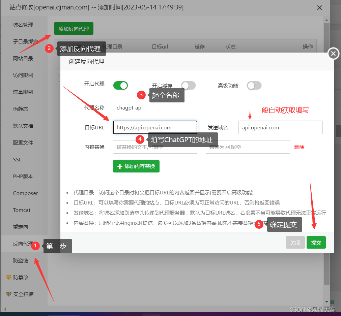The image size is (341, 316).
Task: Click the X on the 站点修改 title bar
Action: click(319, 7)
